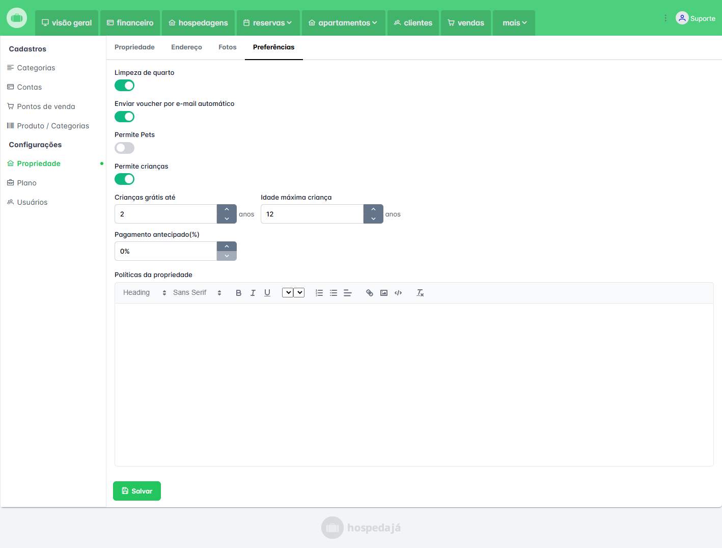This screenshot has height=548, width=722.
Task: Toggle bold formatting in policies editor
Action: coord(238,293)
